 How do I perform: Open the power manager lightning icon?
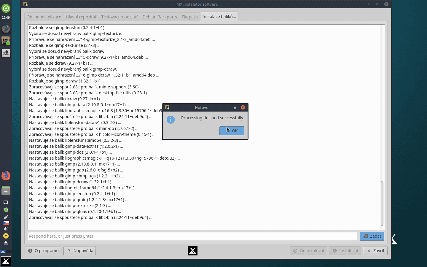(x=6, y=236)
